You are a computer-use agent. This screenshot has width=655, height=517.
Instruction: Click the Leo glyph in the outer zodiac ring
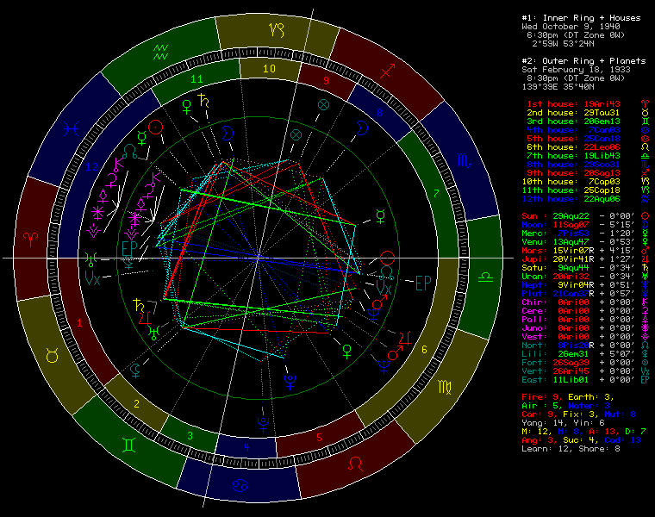[355, 464]
